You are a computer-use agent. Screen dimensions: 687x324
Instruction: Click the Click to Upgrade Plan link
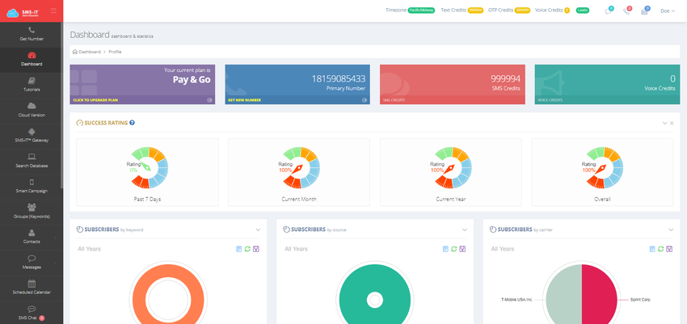click(95, 100)
